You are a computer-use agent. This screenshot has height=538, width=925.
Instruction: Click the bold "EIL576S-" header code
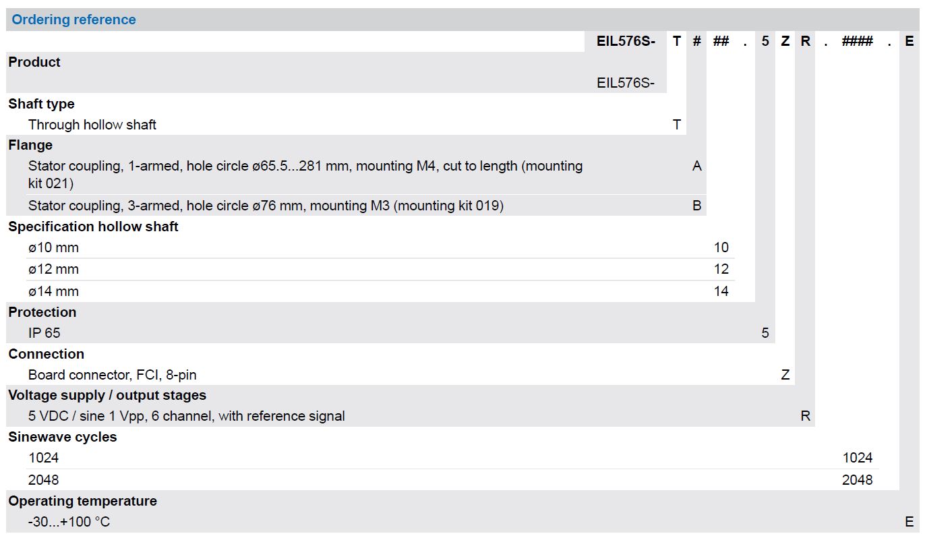pos(626,41)
